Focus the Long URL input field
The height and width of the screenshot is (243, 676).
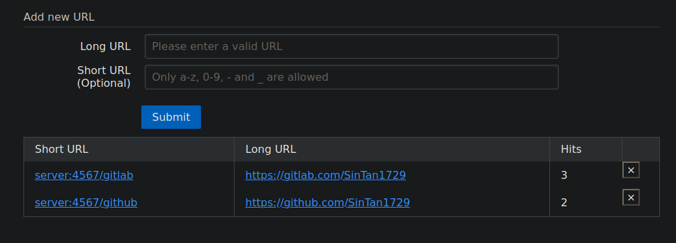click(x=351, y=46)
